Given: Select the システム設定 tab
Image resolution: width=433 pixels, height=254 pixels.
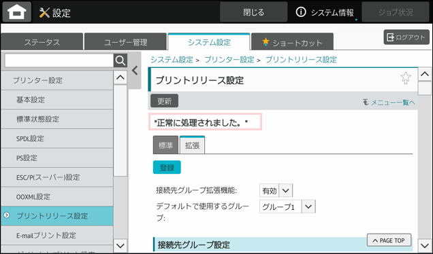Looking at the screenshot, I should tap(209, 42).
